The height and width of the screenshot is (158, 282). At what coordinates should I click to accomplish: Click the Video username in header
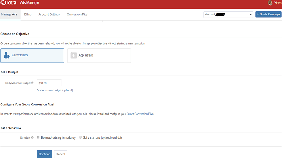click(278, 3)
